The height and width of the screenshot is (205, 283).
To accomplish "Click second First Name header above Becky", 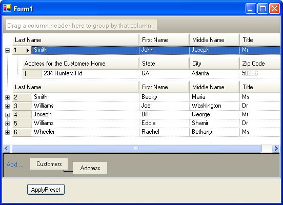I will click(x=165, y=87).
